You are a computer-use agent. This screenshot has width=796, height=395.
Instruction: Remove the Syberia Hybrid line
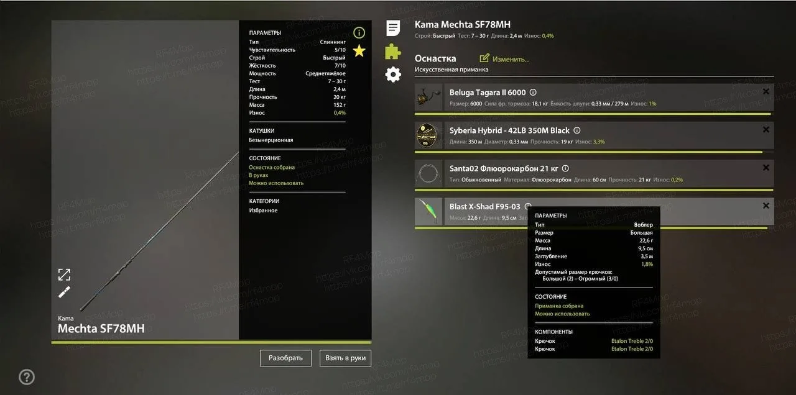click(x=766, y=130)
